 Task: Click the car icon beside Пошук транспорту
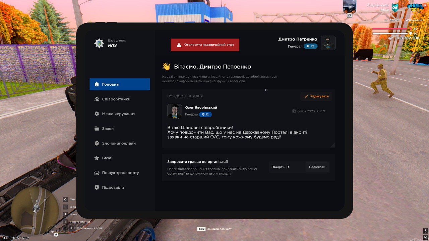pyautogui.click(x=97, y=173)
